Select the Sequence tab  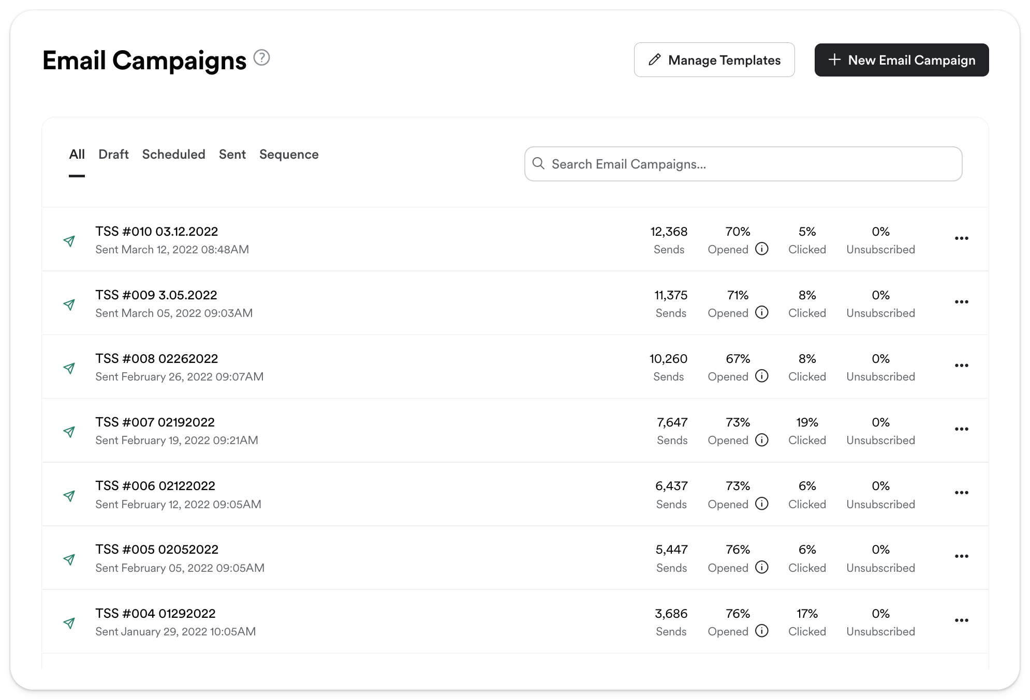289,154
